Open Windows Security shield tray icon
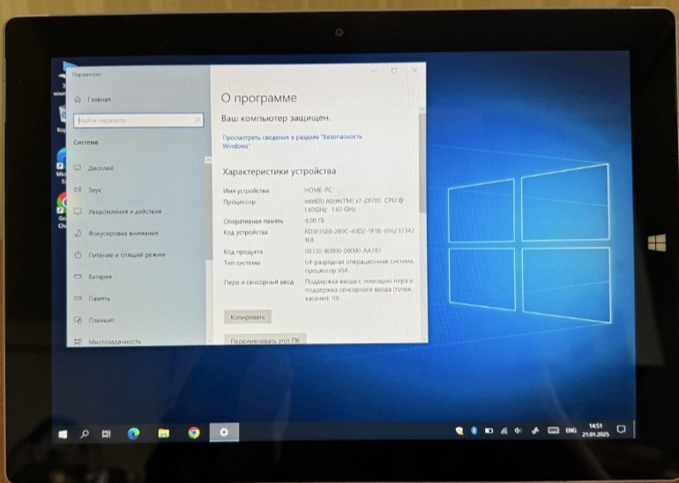This screenshot has width=679, height=483. tap(459, 431)
